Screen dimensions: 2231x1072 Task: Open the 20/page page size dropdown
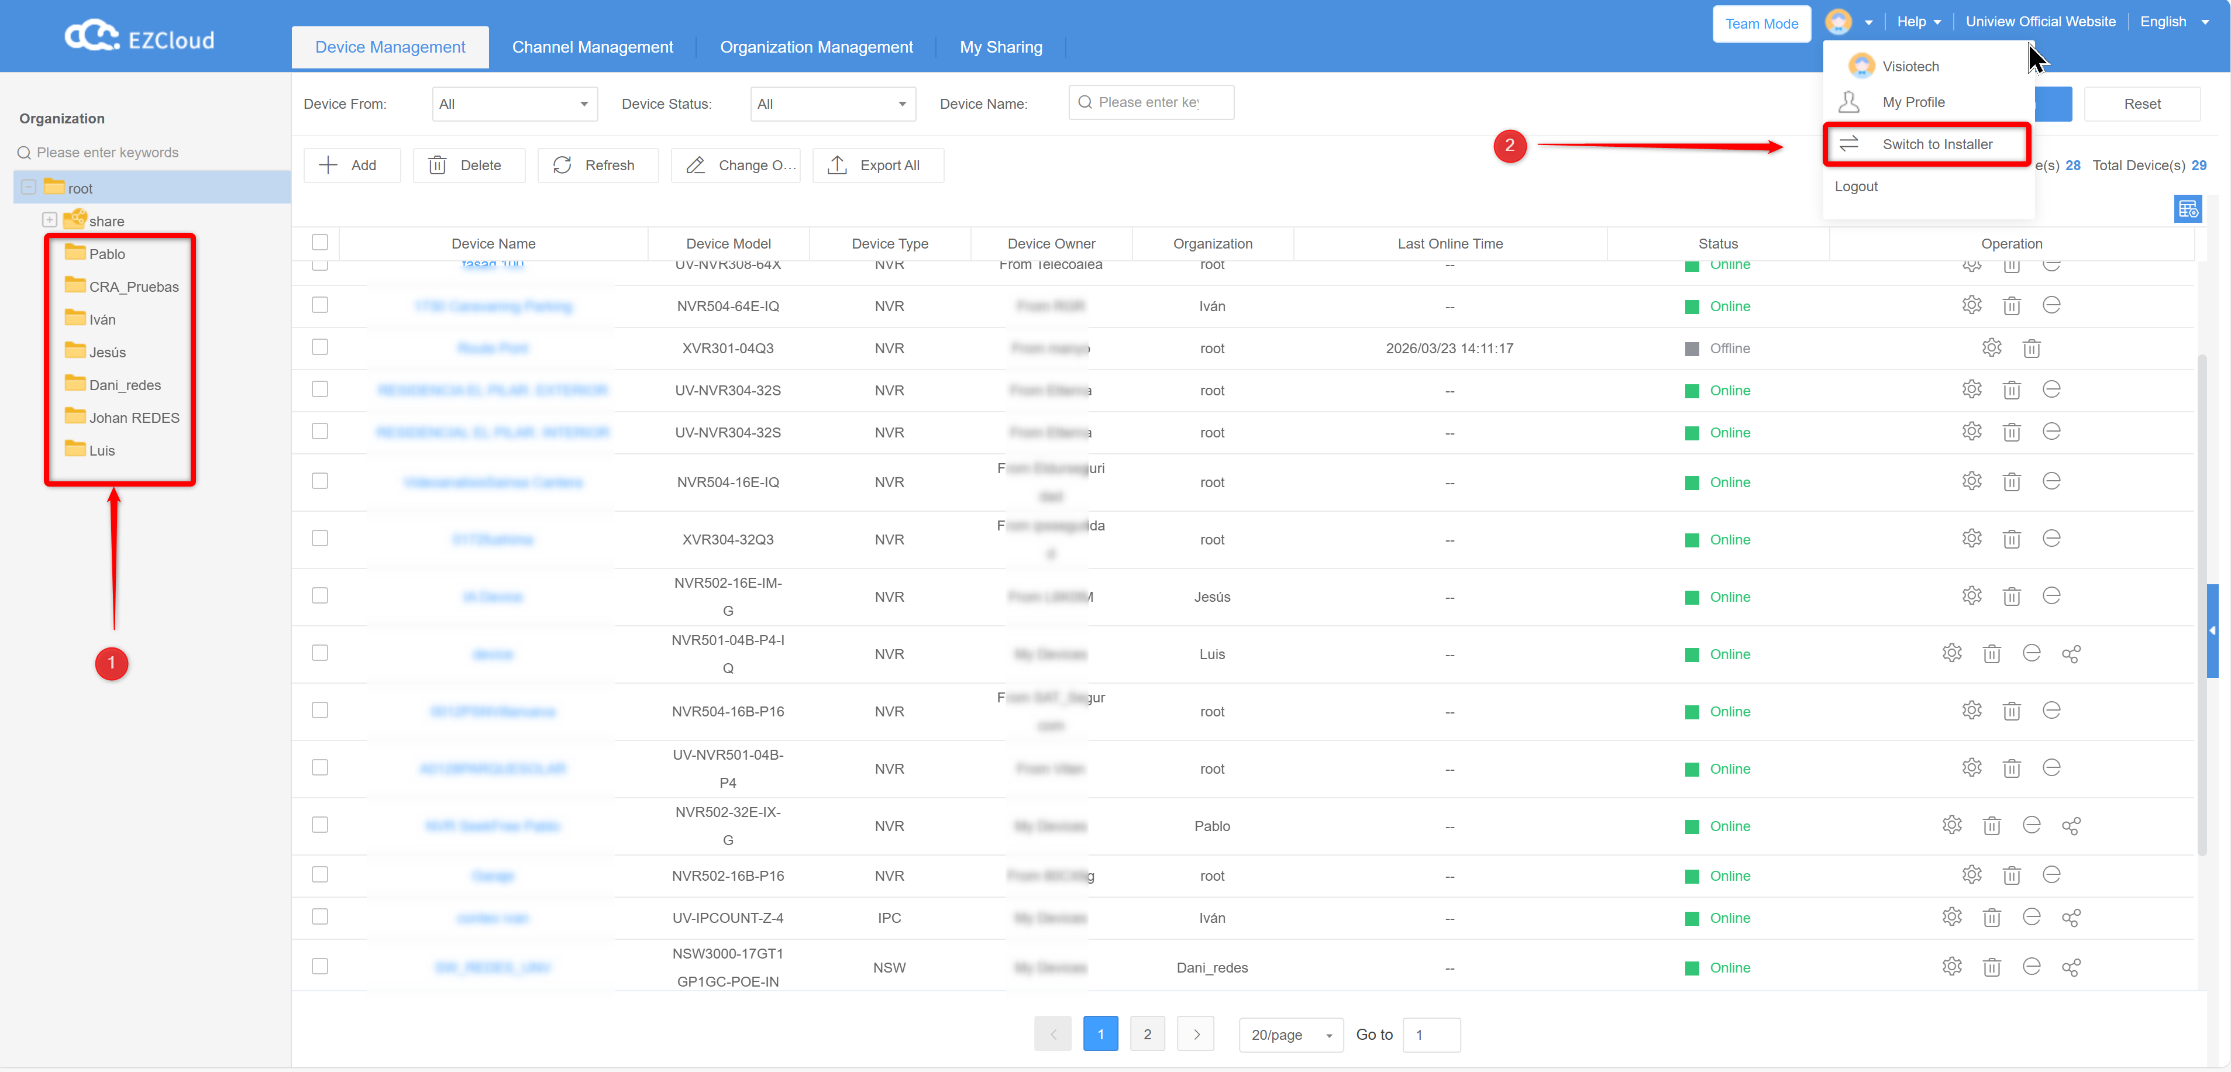click(1290, 1035)
